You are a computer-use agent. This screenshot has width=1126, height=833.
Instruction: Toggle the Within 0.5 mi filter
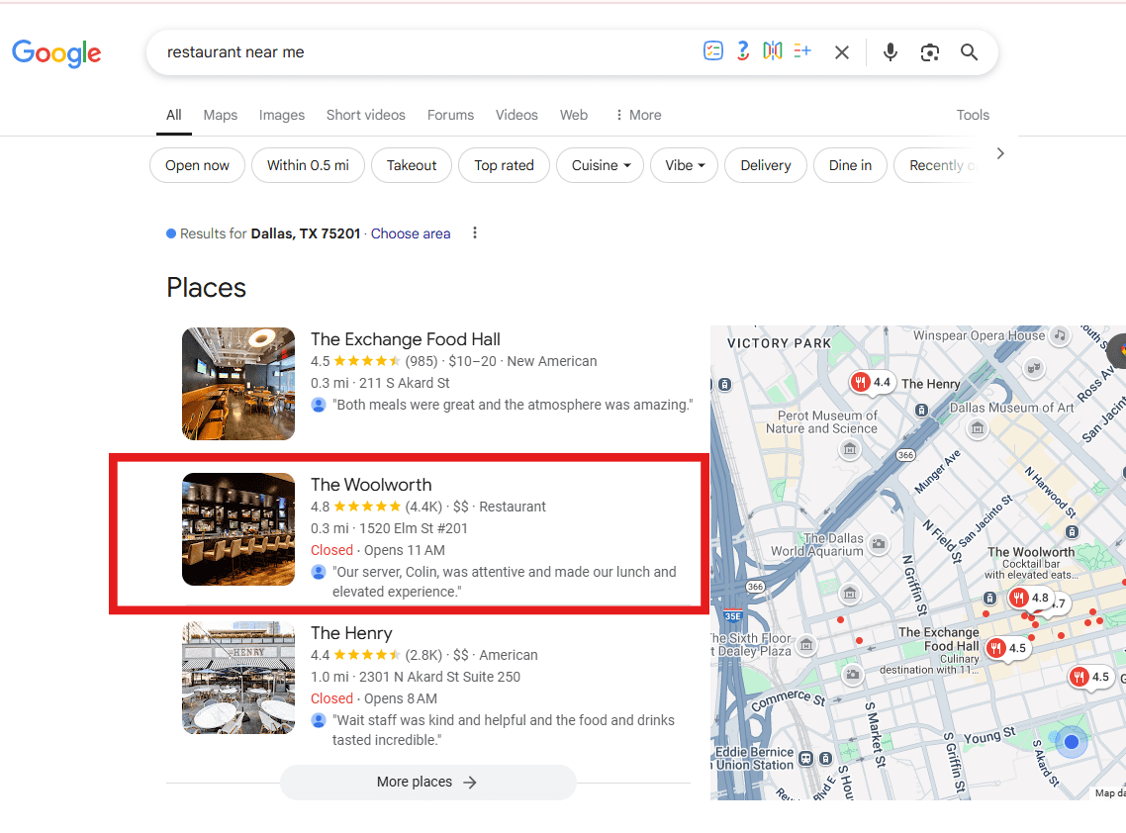[308, 165]
